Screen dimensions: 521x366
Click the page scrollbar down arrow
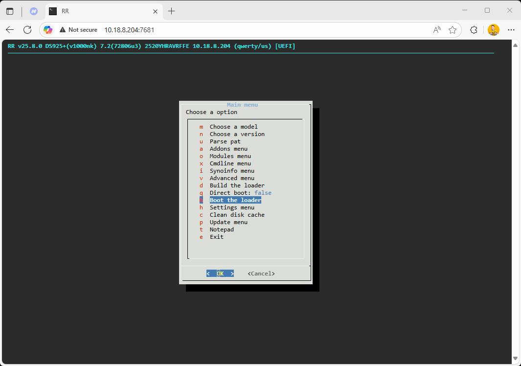pyautogui.click(x=515, y=358)
